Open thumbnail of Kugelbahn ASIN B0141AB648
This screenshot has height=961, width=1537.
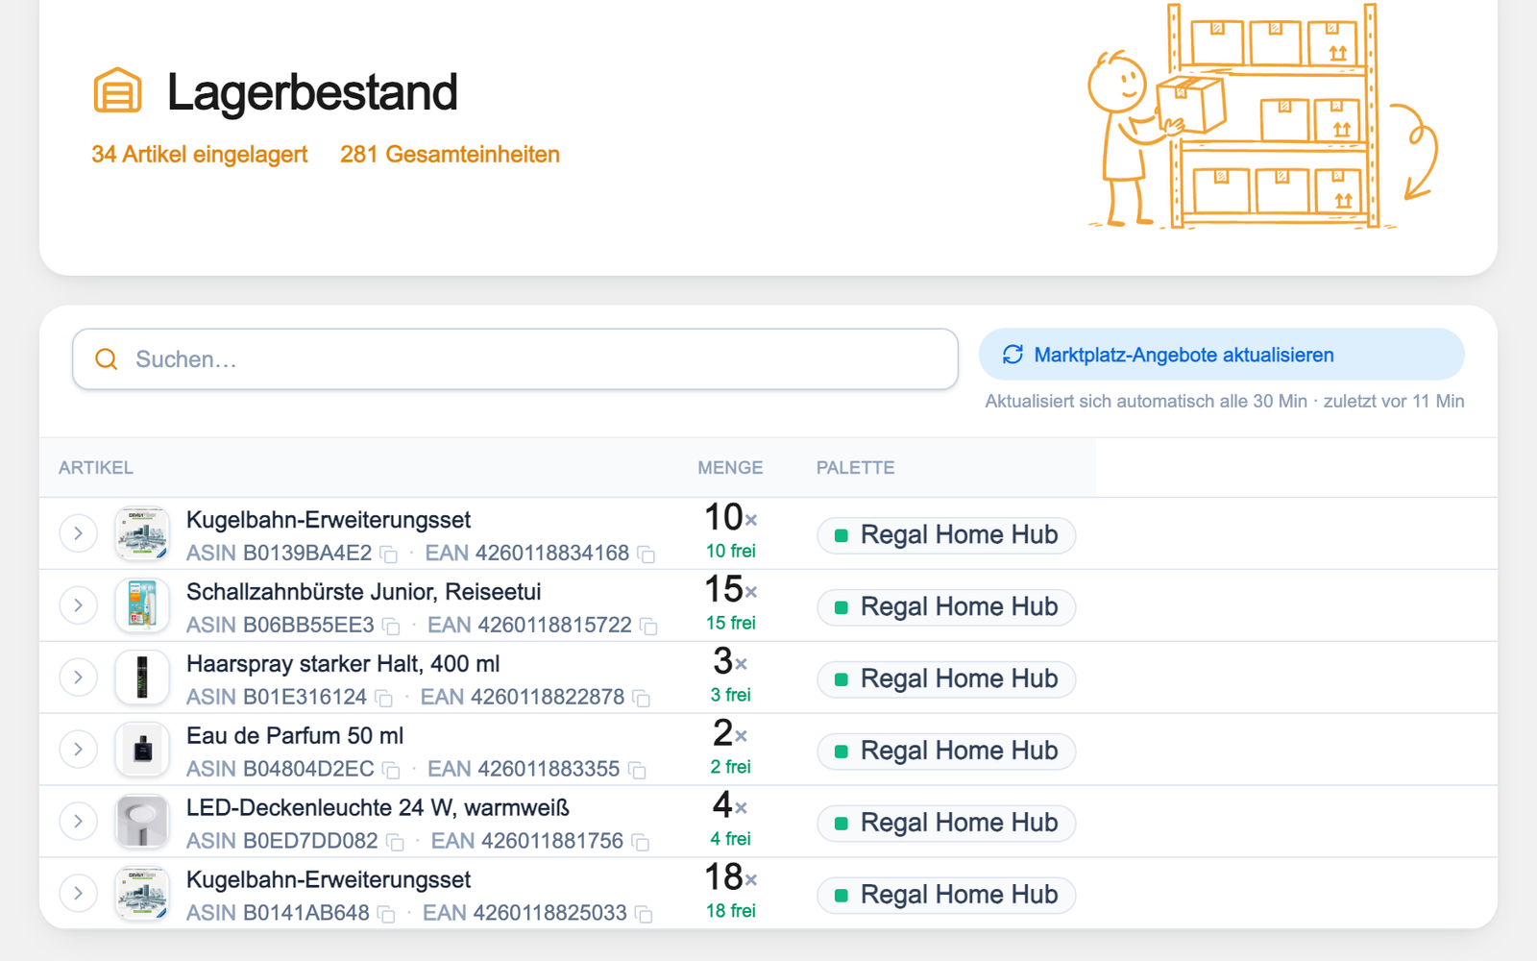tap(142, 894)
